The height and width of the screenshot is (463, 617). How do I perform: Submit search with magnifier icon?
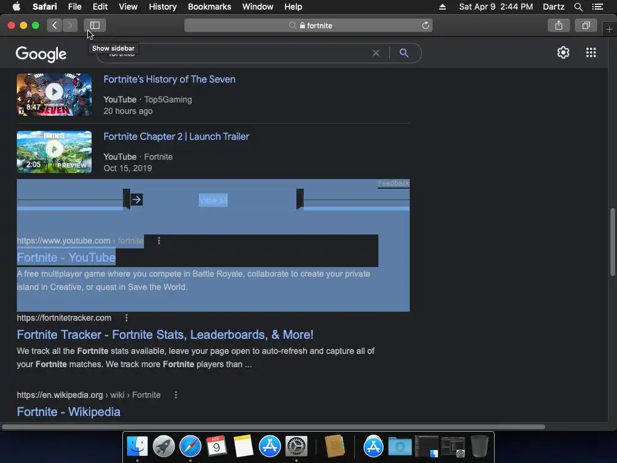coord(404,53)
